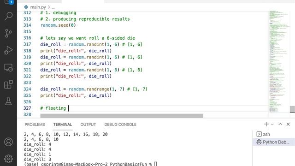
Task: Click random.seed(0) on line 314
Action: tap(58, 25)
